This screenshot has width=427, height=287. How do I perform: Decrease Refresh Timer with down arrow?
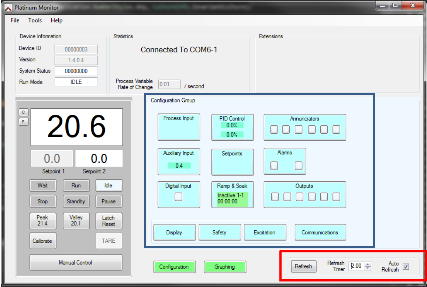tap(368, 268)
